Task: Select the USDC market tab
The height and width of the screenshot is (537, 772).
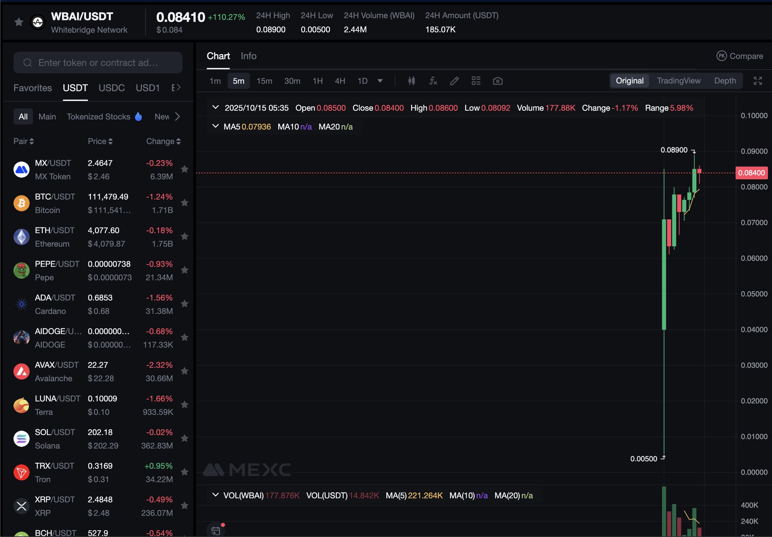Action: pos(112,88)
